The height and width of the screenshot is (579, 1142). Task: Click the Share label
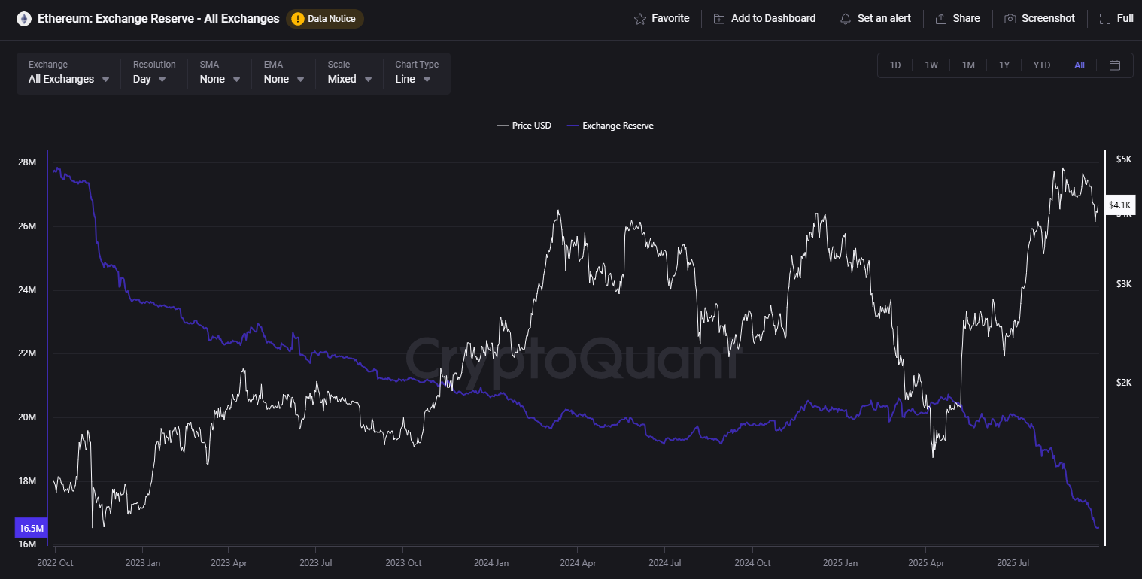coord(966,18)
